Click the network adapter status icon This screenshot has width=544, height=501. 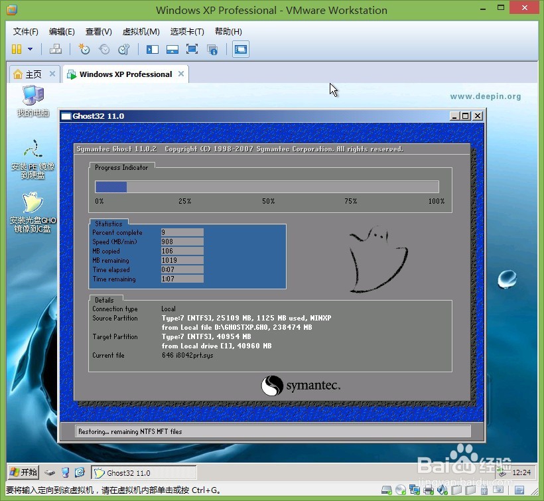click(415, 490)
